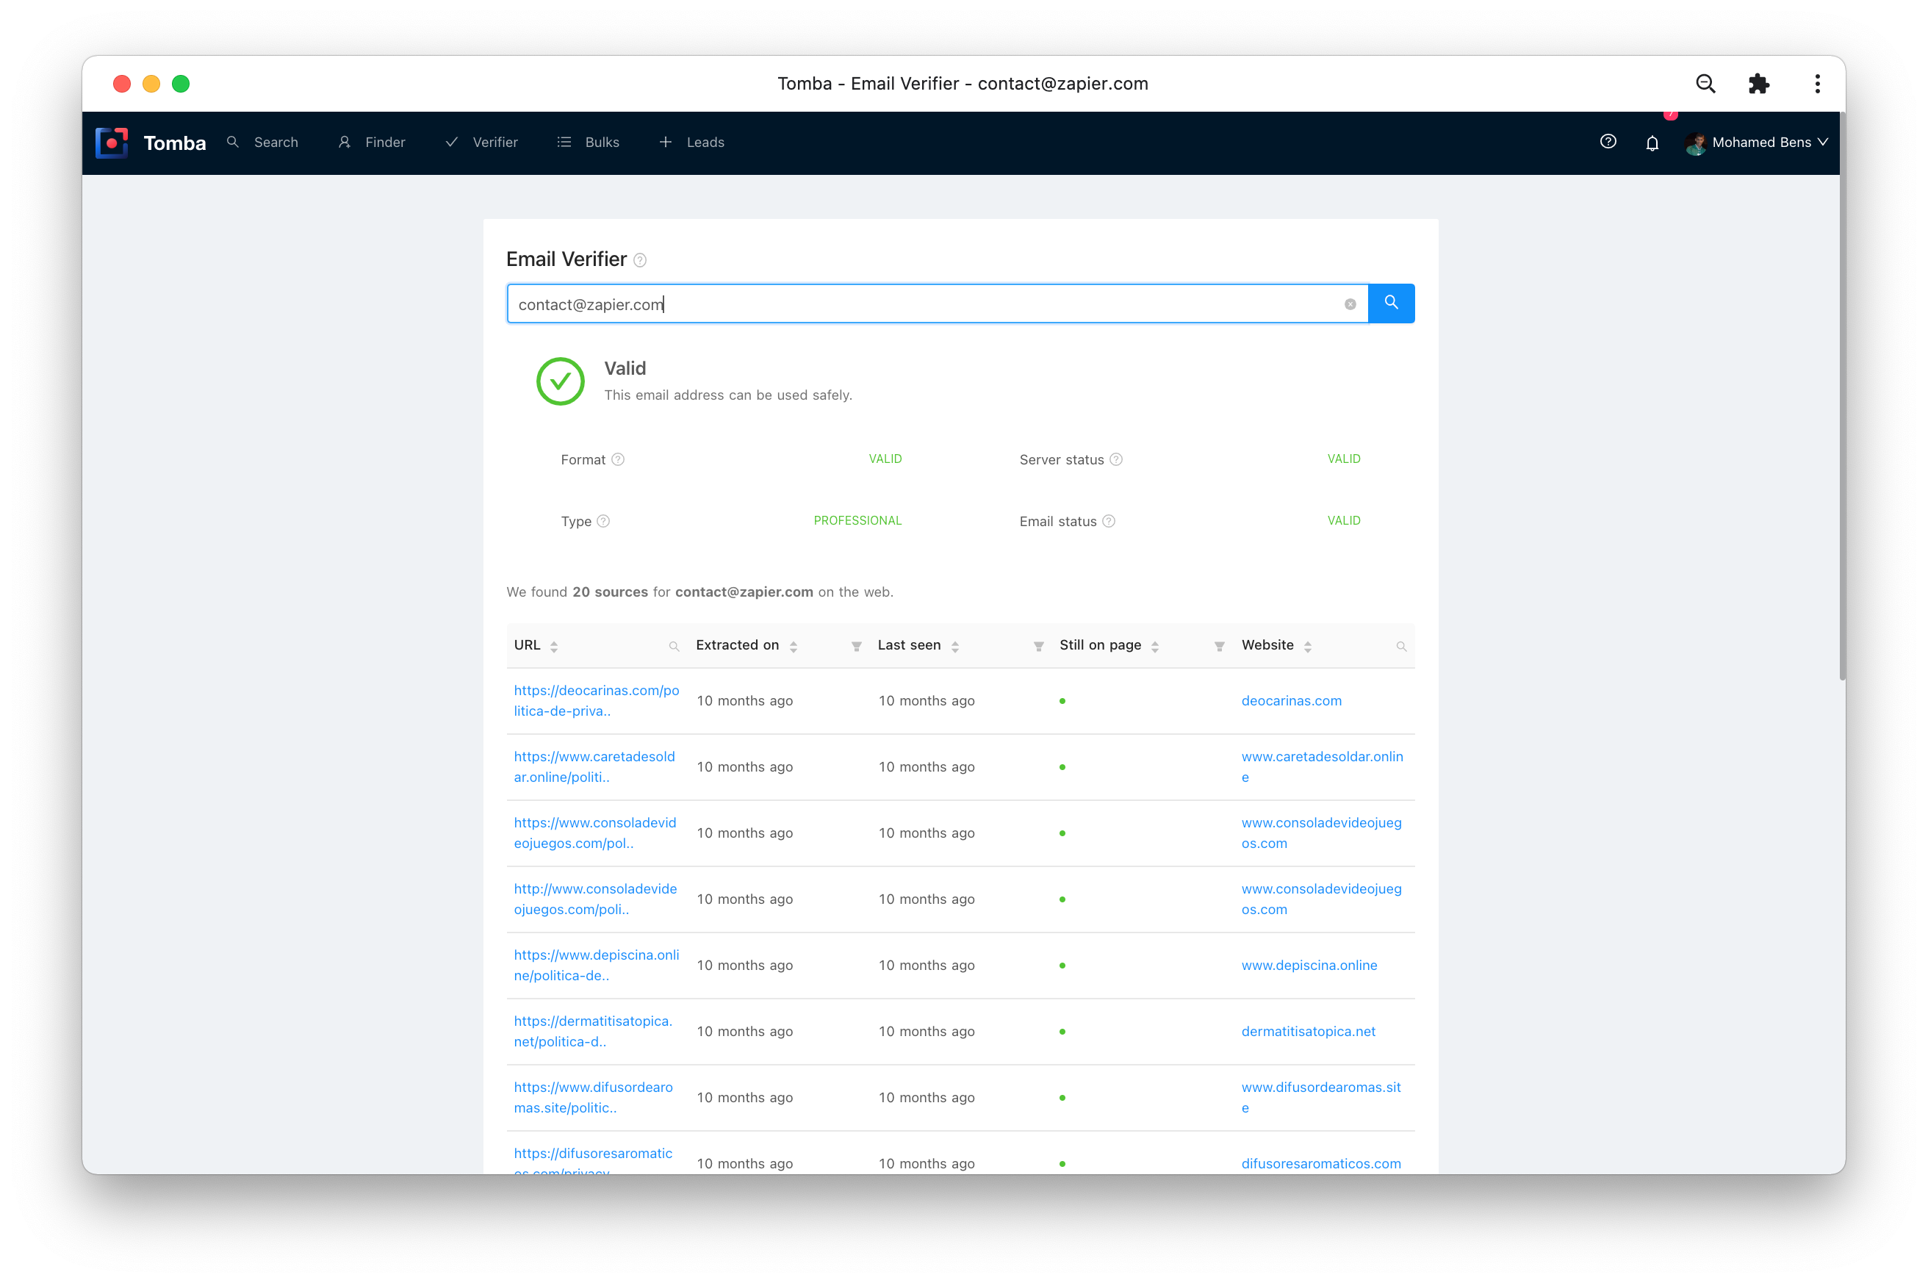Click the Search menu bar item
This screenshot has width=1928, height=1283.
275,142
